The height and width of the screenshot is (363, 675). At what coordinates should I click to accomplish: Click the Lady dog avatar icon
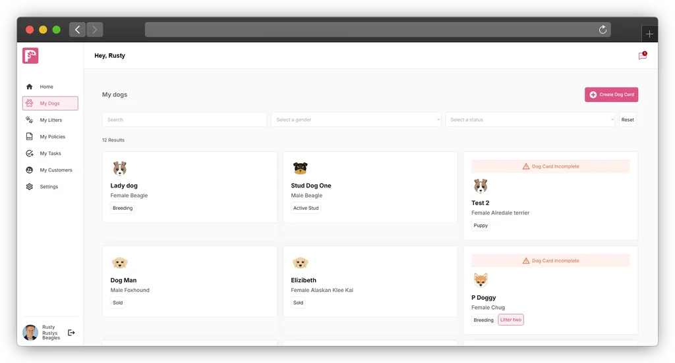point(120,168)
